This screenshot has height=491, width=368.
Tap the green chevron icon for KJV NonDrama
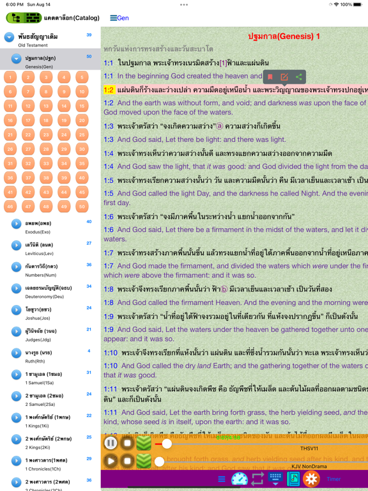[x=144, y=461]
